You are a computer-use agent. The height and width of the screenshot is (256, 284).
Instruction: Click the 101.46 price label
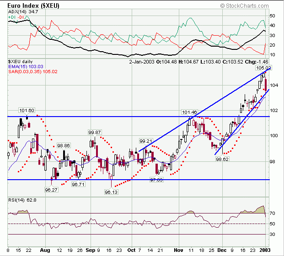189,112
